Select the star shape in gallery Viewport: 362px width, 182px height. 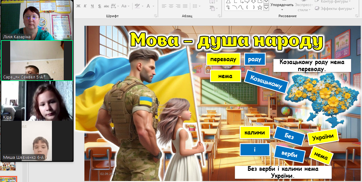click(x=260, y=7)
